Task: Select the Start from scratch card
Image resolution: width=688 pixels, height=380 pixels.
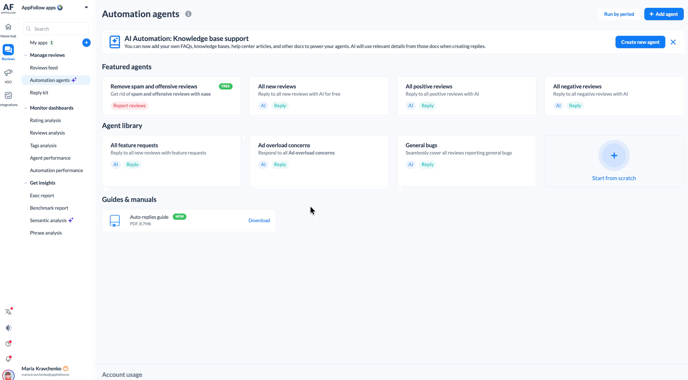Action: coord(614,161)
